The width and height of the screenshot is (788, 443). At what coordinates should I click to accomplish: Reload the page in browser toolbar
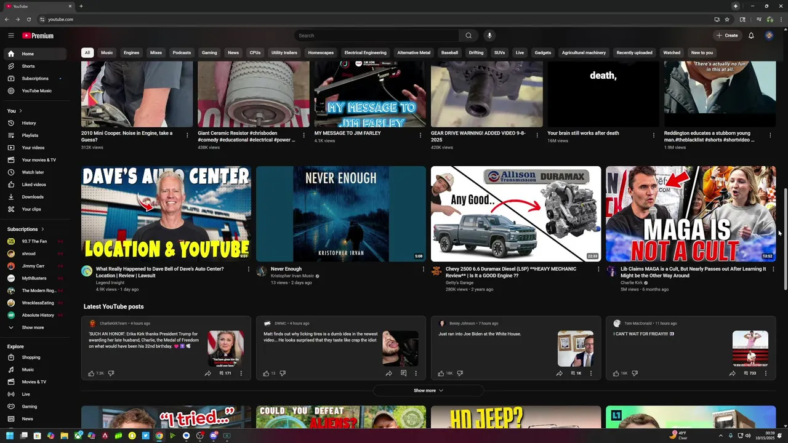[28, 19]
